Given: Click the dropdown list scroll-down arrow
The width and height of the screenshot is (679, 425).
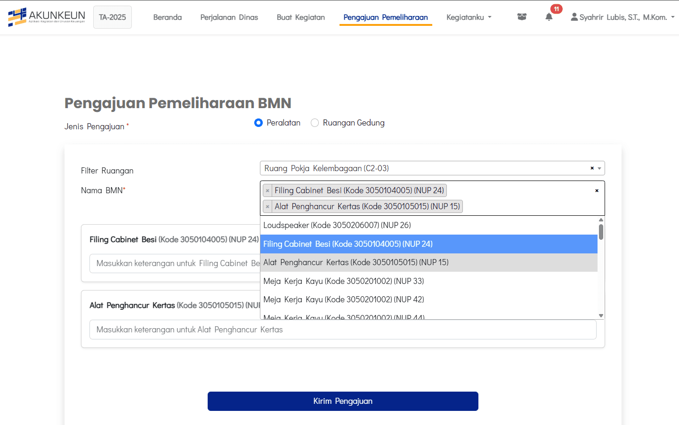Looking at the screenshot, I should [x=601, y=315].
